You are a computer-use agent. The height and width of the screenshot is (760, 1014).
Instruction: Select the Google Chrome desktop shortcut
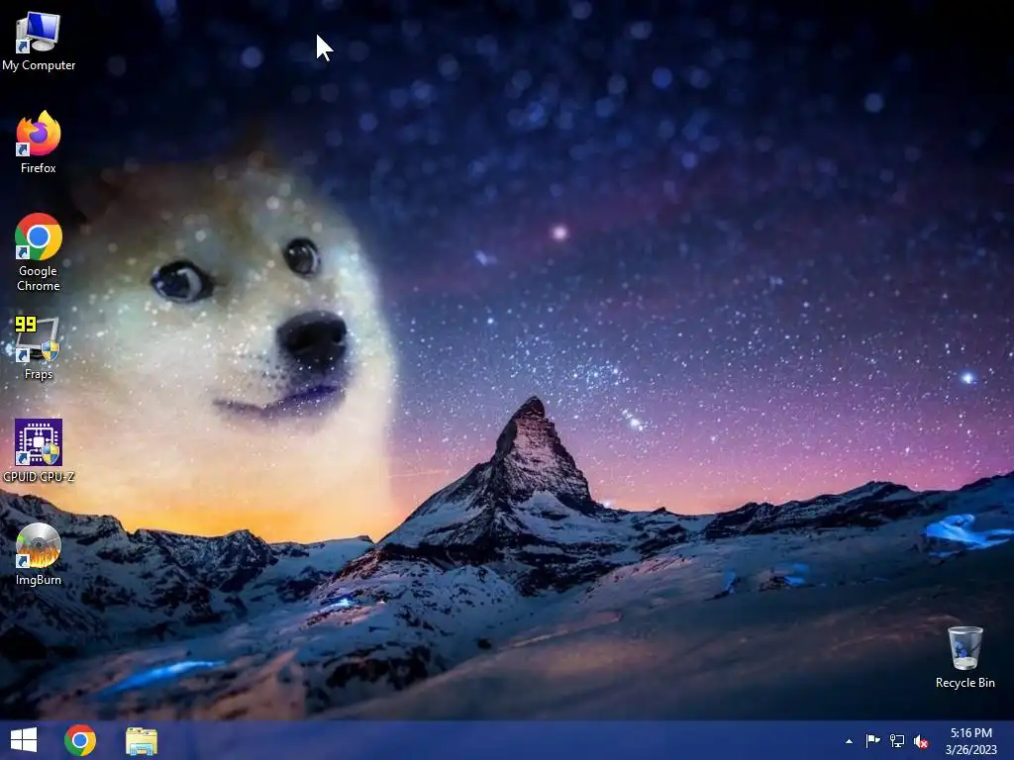tap(39, 252)
